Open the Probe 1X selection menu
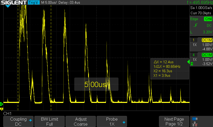Viewport: 213px width, 127px height. pyautogui.click(x=112, y=121)
